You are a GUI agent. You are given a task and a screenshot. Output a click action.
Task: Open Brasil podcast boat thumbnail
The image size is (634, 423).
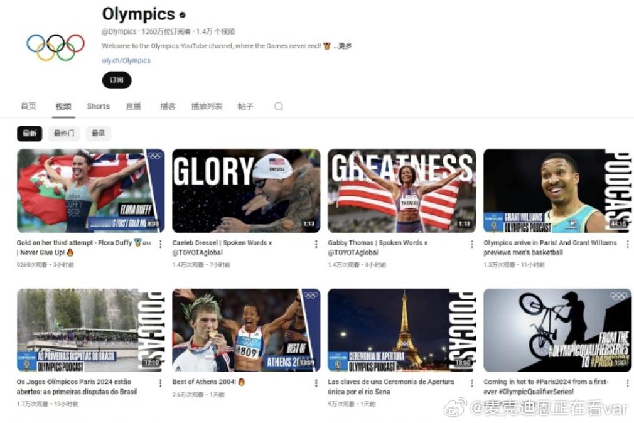click(90, 330)
